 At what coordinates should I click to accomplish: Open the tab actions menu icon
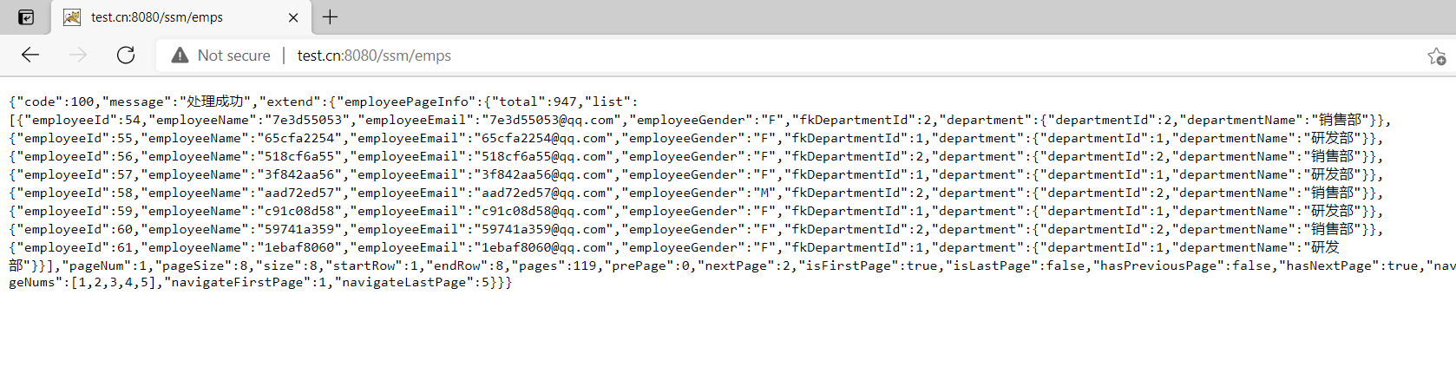point(26,17)
